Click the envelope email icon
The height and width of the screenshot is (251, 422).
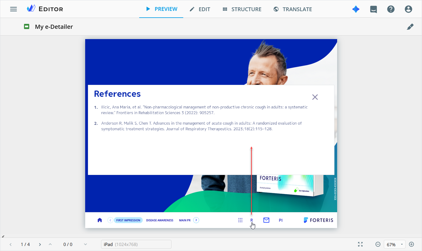pyautogui.click(x=266, y=220)
